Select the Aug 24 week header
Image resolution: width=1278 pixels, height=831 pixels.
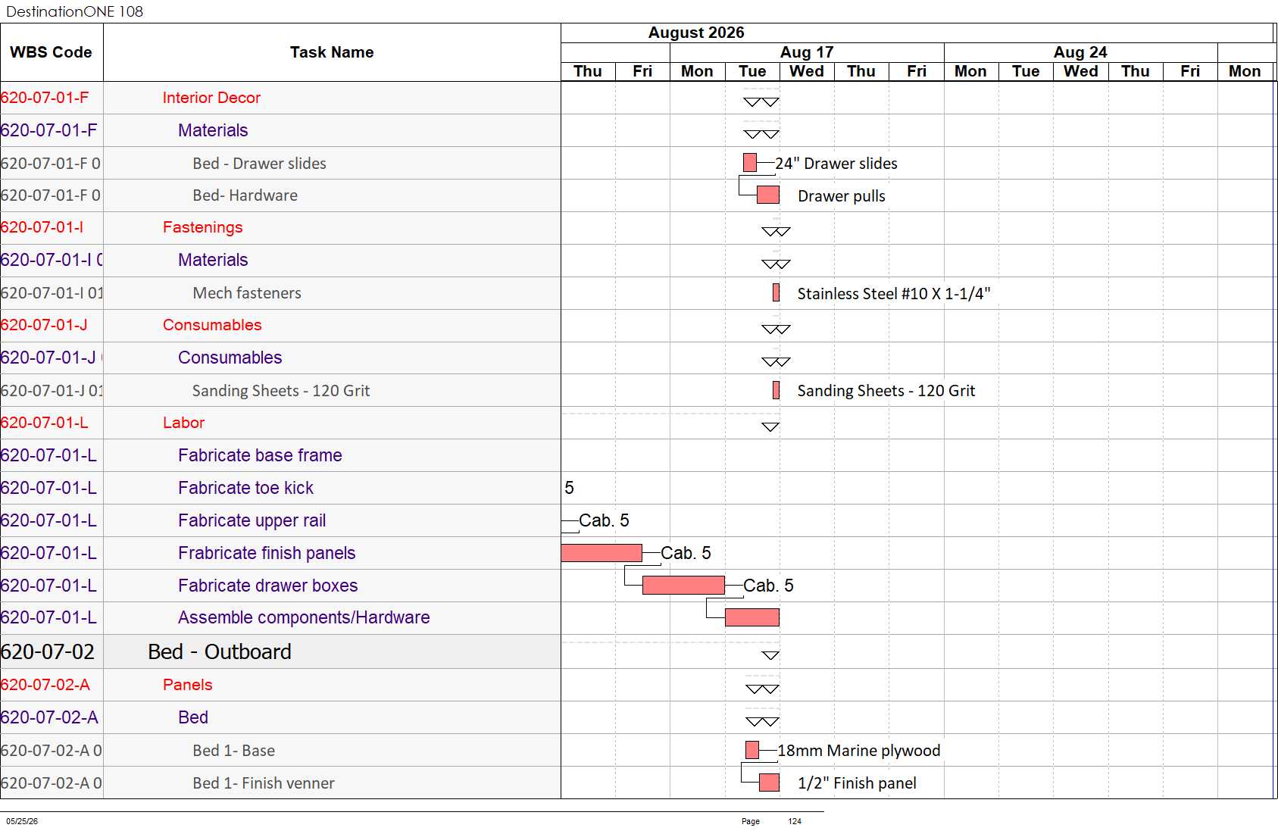pyautogui.click(x=1080, y=52)
